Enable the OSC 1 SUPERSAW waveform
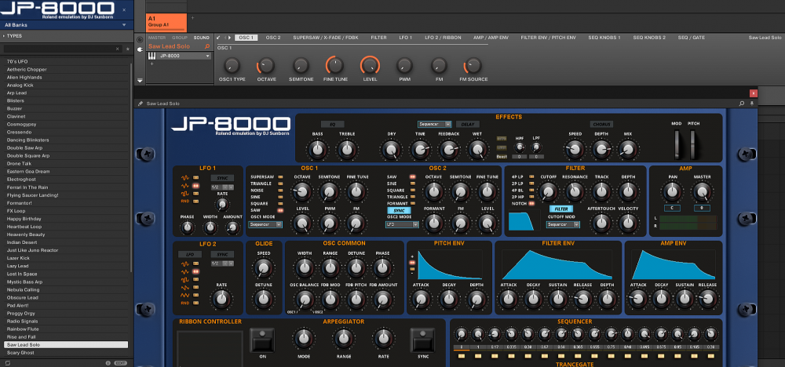This screenshot has width=785, height=367. point(280,177)
